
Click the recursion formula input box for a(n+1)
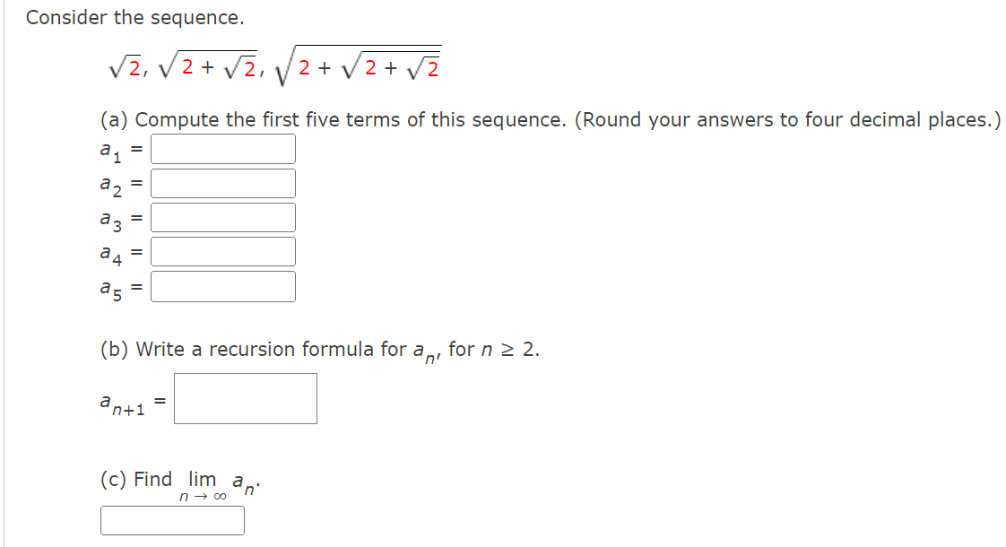(x=246, y=399)
